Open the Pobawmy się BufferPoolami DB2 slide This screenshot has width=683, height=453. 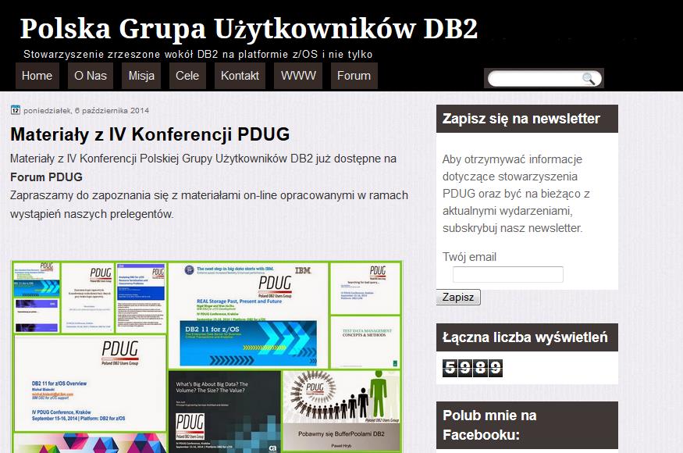tap(341, 411)
